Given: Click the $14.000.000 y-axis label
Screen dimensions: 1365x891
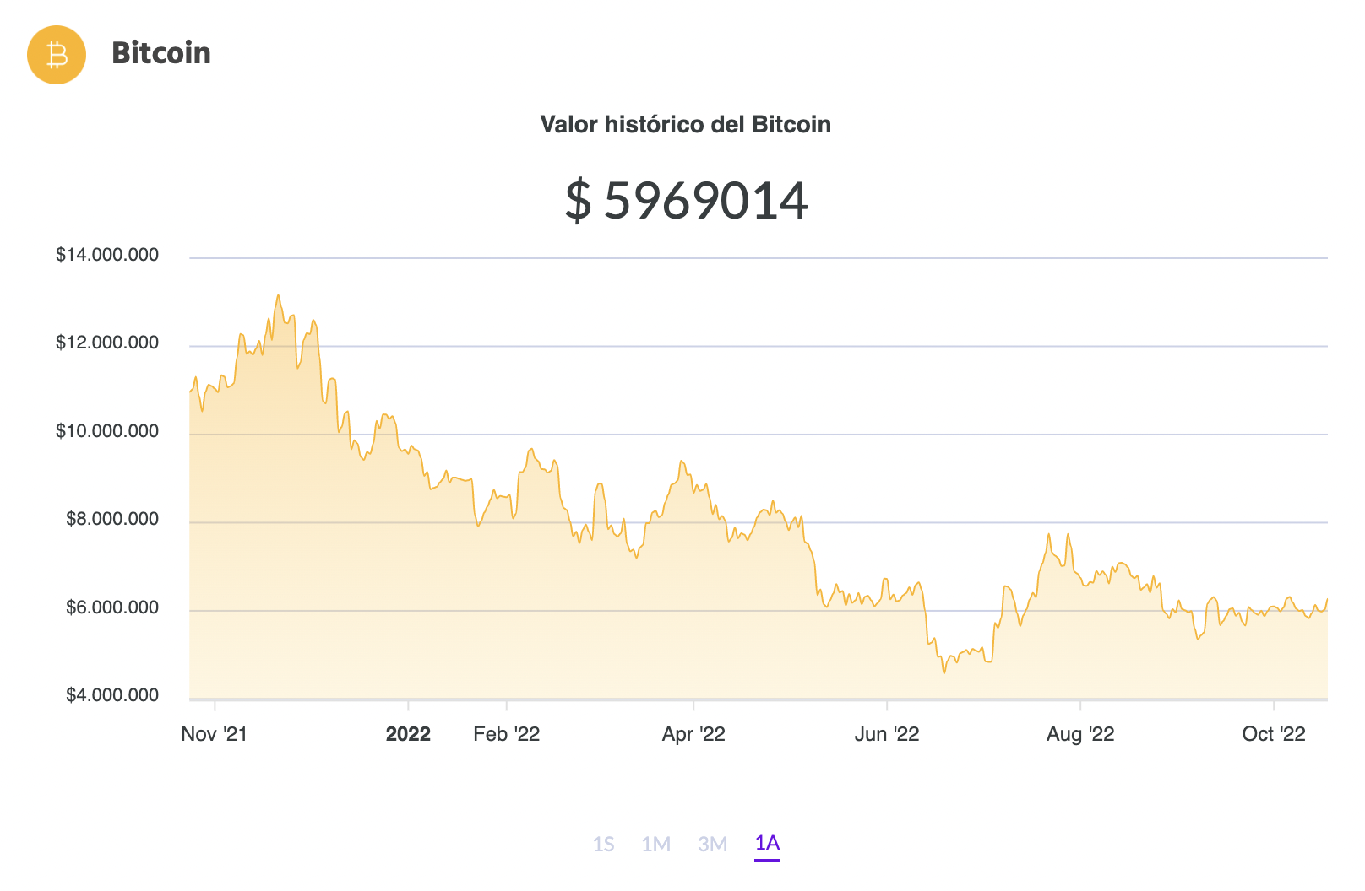Looking at the screenshot, I should click(107, 255).
